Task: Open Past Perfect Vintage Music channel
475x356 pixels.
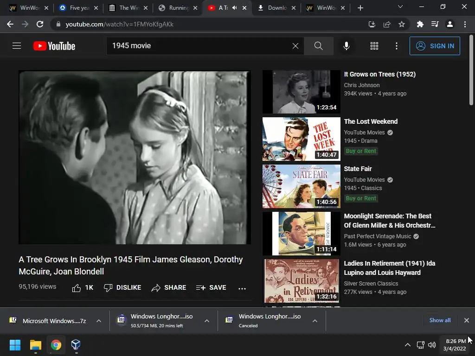Action: tap(378, 236)
